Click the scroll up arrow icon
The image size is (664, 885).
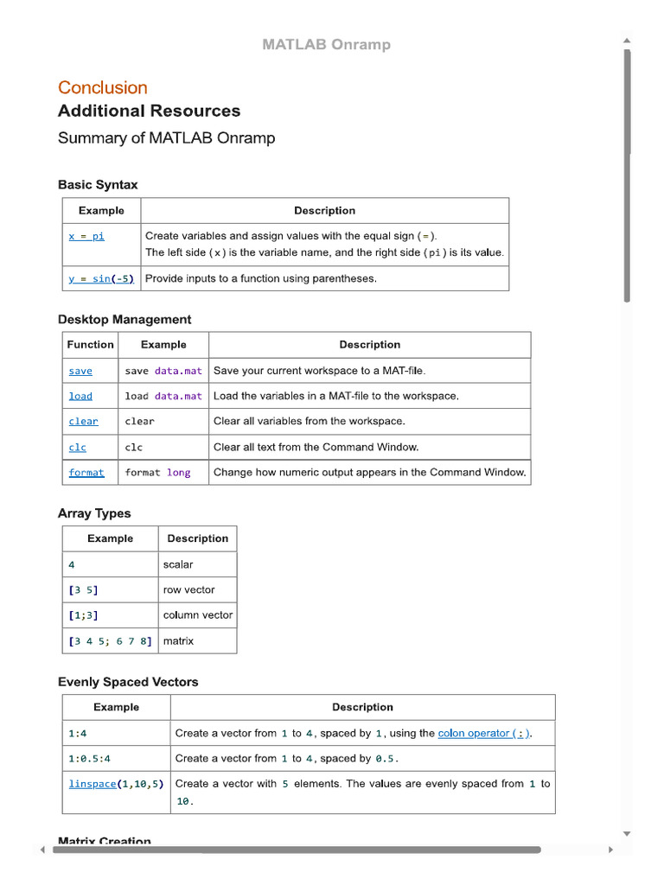click(x=627, y=41)
